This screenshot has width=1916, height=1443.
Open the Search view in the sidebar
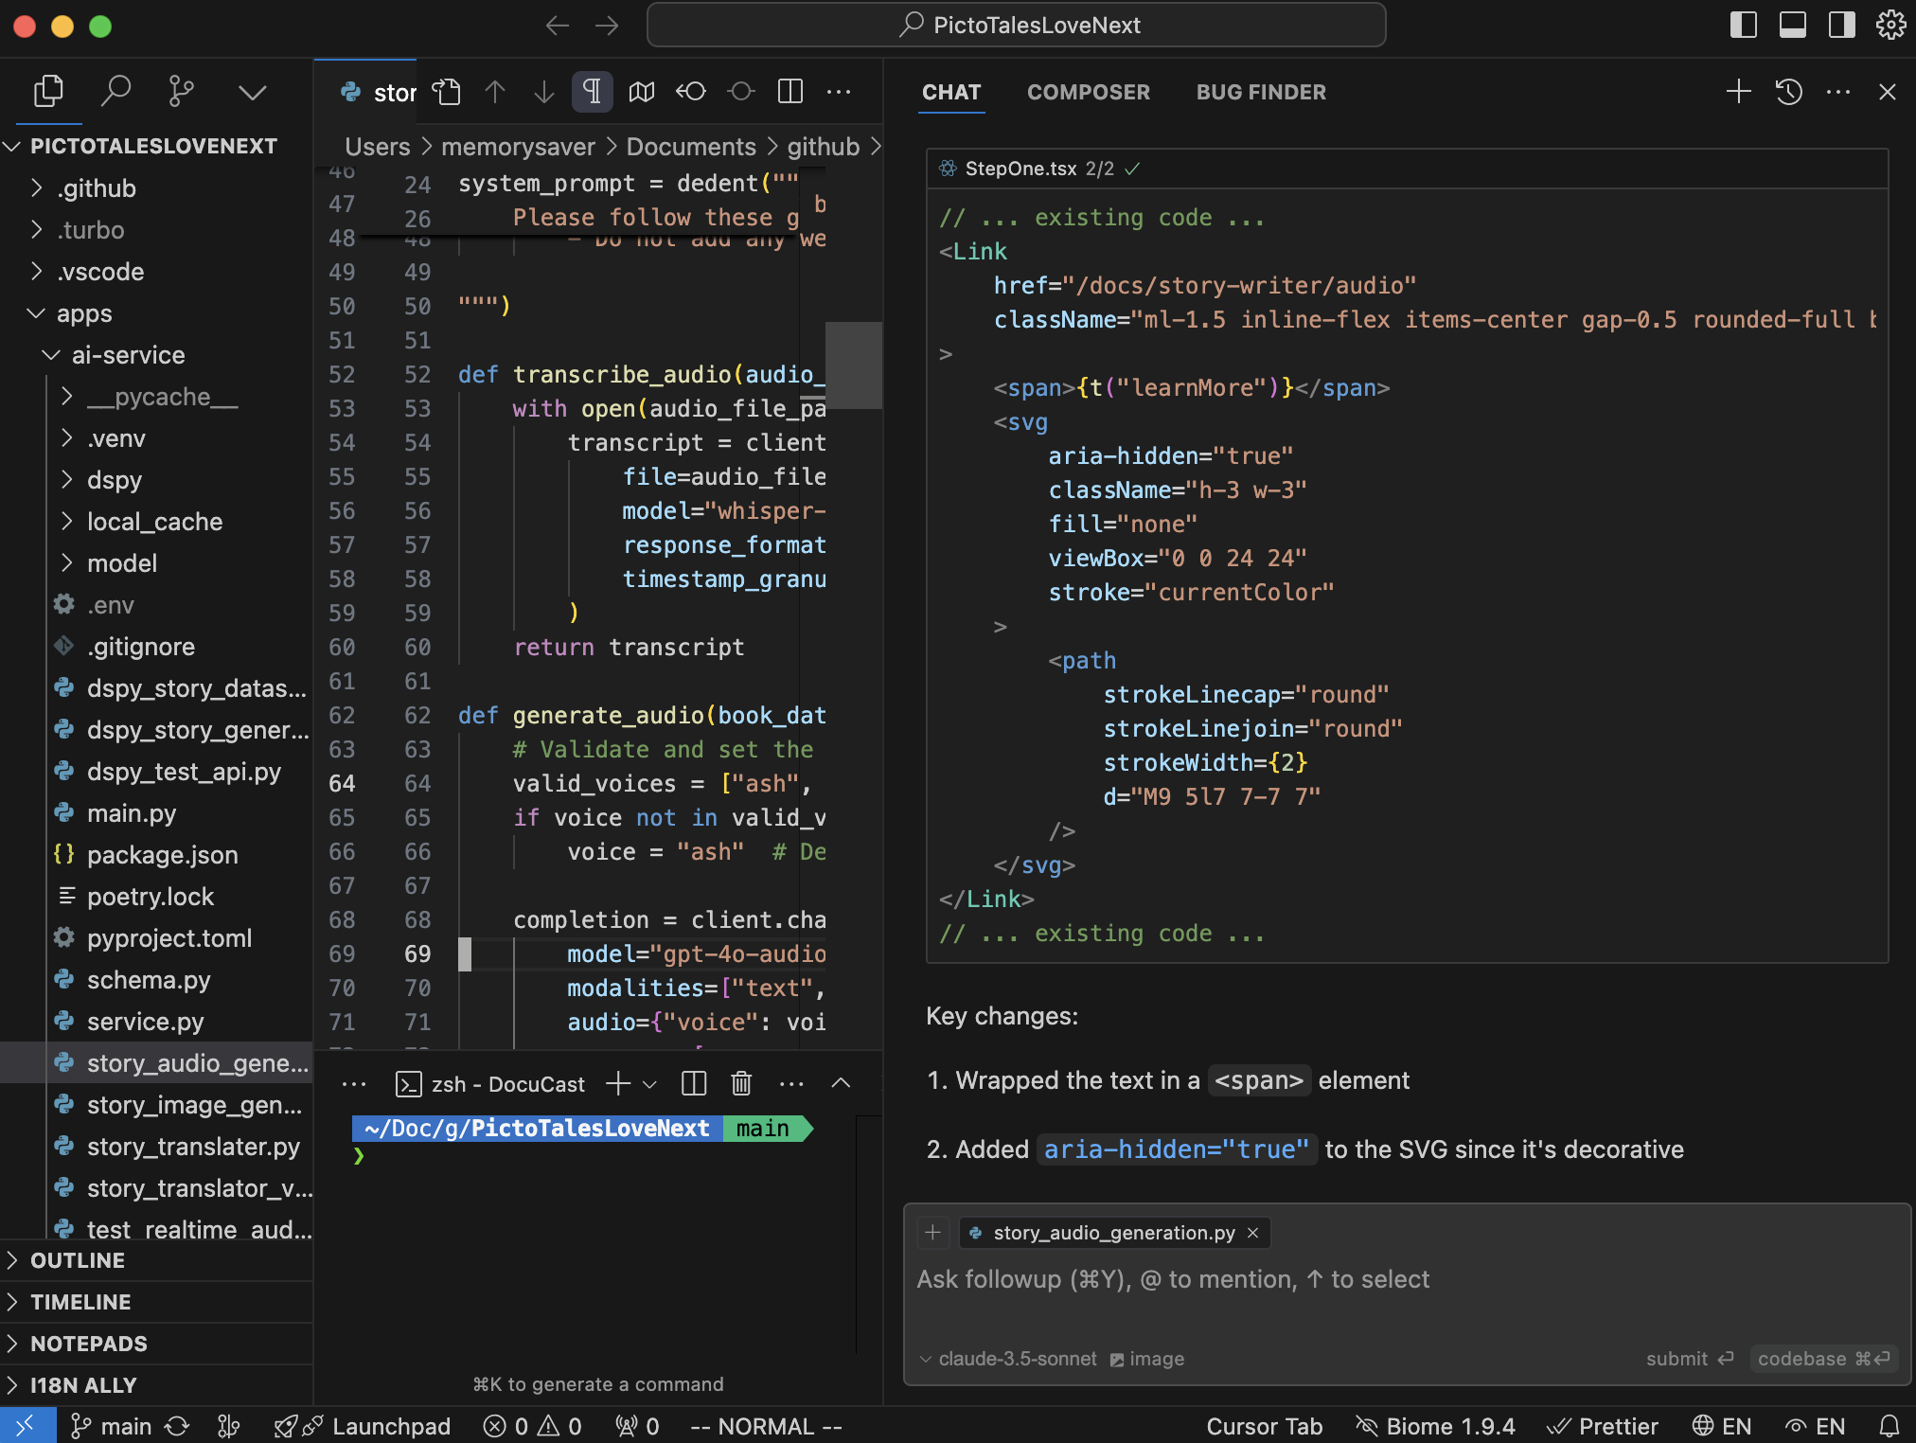115,92
